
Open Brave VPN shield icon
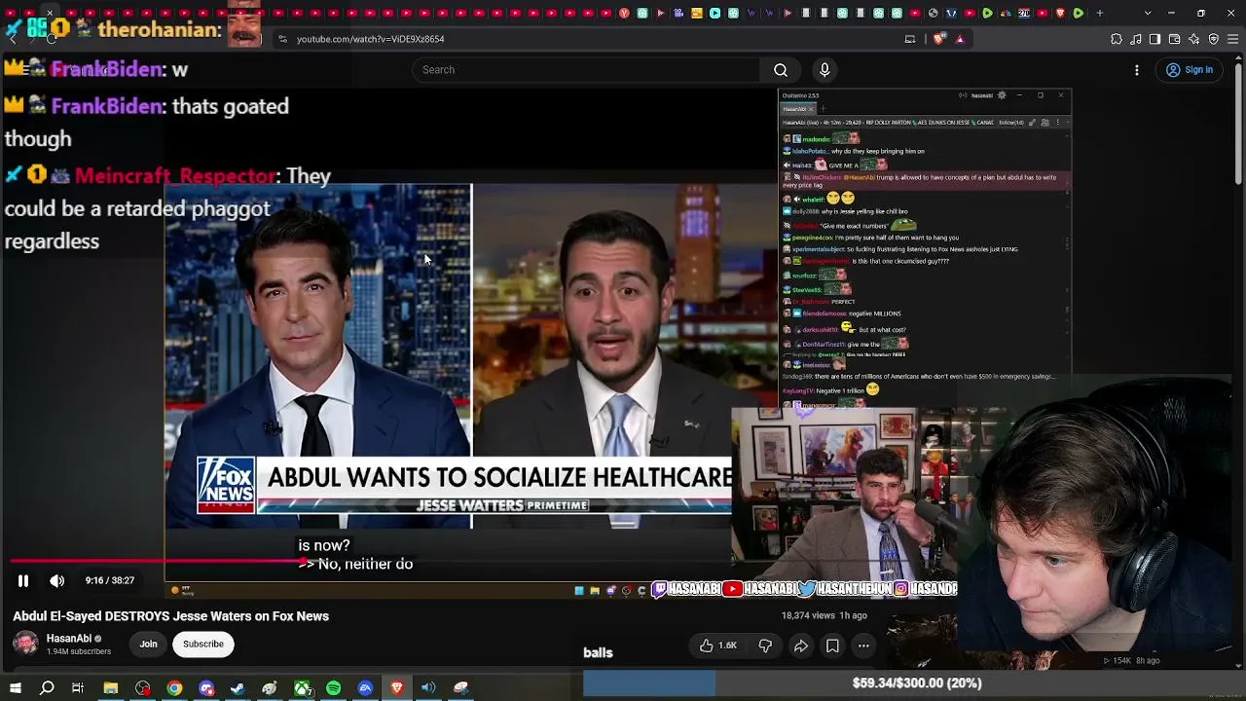[1213, 39]
